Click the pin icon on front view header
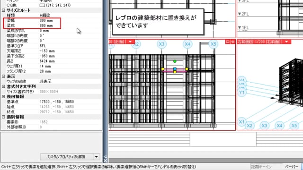Viewport: 303px width, 170px height. click(232, 42)
